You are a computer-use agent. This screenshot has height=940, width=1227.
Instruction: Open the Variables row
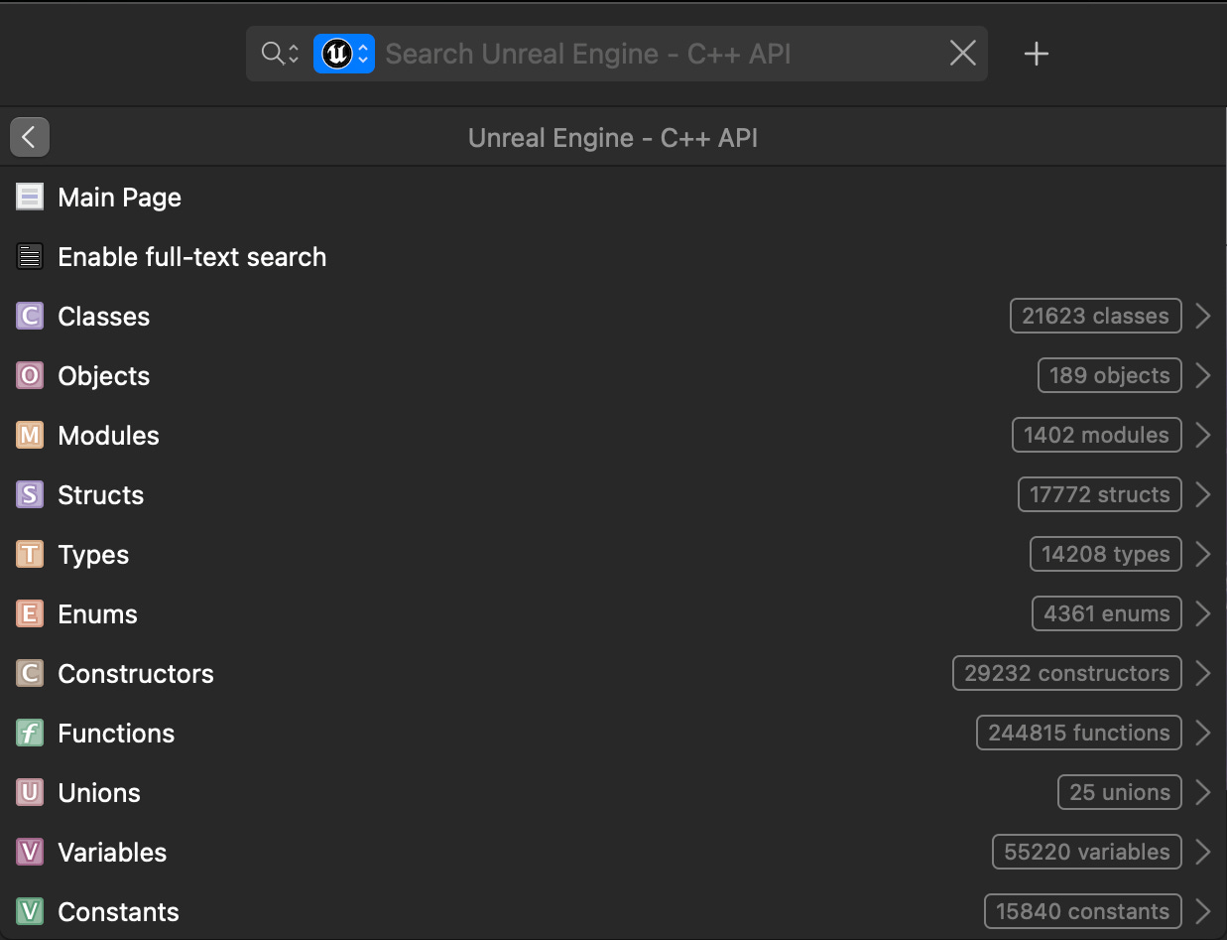pyautogui.click(x=613, y=853)
